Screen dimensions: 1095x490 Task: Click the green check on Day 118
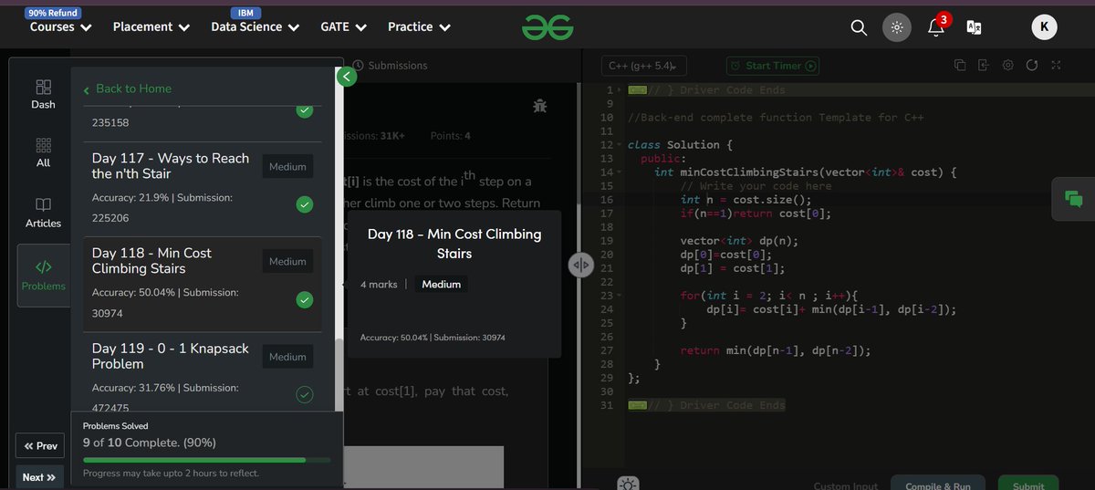click(305, 299)
